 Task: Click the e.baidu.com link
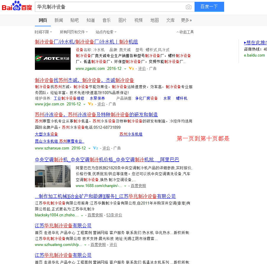(x=254, y=55)
